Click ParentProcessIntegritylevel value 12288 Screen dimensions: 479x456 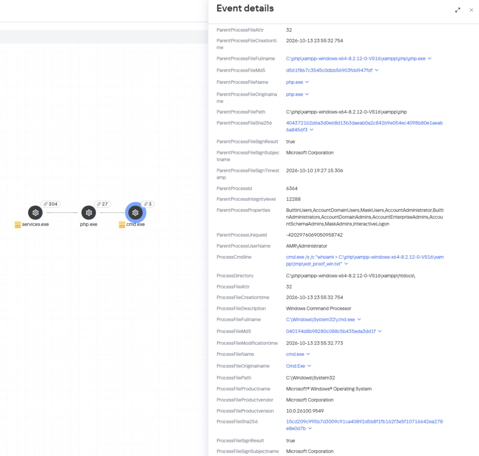click(x=293, y=199)
